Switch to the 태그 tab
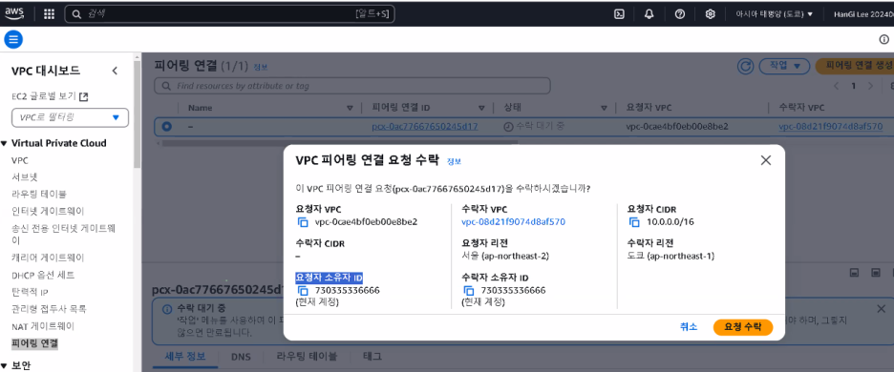The height and width of the screenshot is (372, 894). pyautogui.click(x=372, y=357)
